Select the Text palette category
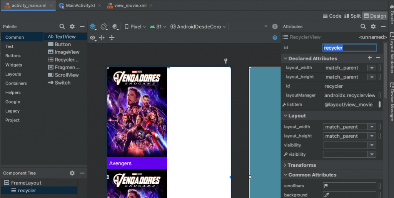This screenshot has width=394, height=198. point(22,47)
